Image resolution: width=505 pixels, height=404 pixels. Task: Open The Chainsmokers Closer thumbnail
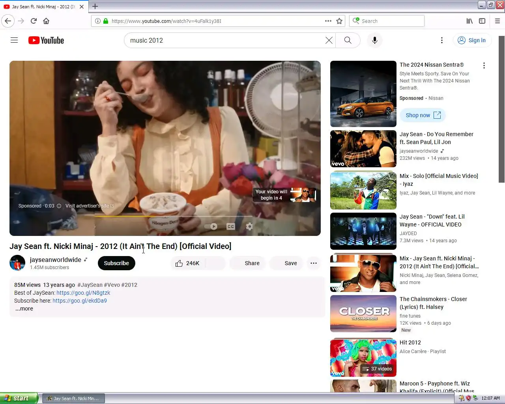click(x=363, y=314)
